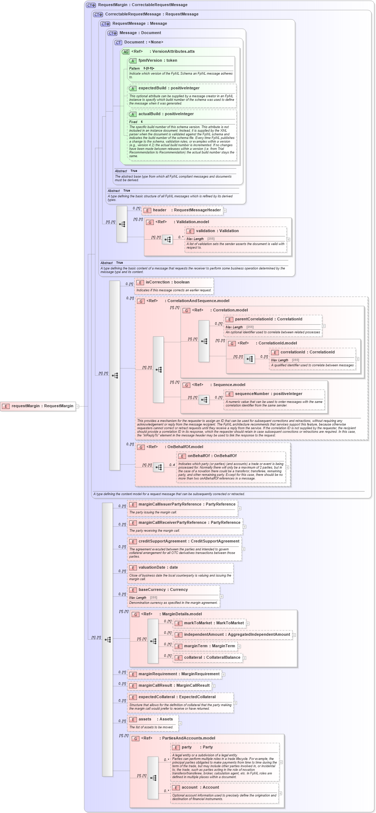Click sequence compositor in Sequence.model
Image resolution: width=376 pixels, height=813 pixels.
[x=204, y=400]
